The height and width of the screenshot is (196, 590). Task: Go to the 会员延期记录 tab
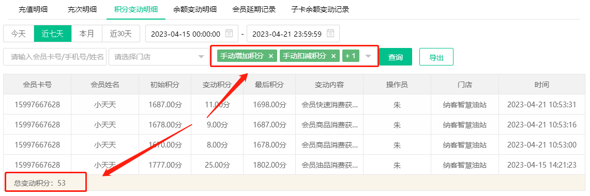[x=254, y=9]
